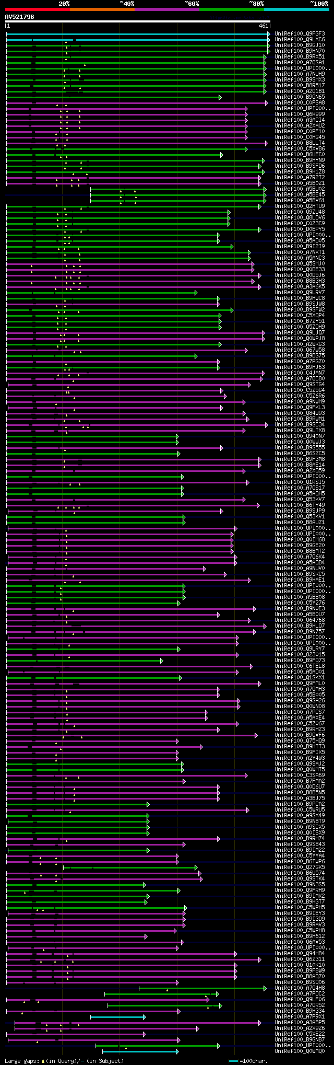The image size is (334, 1065).
Task: Click the cyan =100char. scale bar
Action: (234, 1061)
